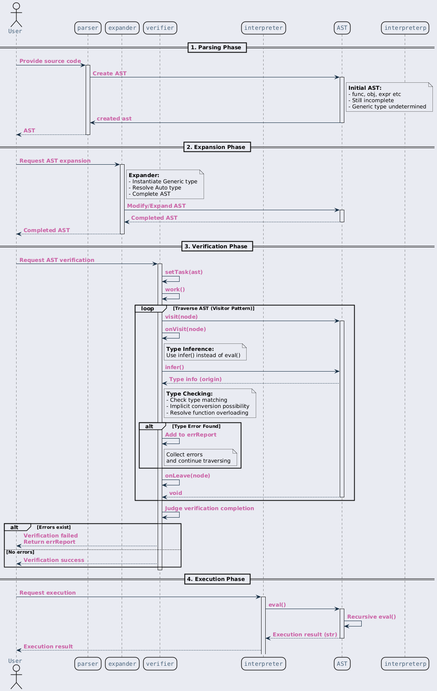Click the '[Traverse AST (Visitor Pattern)]' loop condition
The height and width of the screenshot is (691, 437).
[x=214, y=308]
